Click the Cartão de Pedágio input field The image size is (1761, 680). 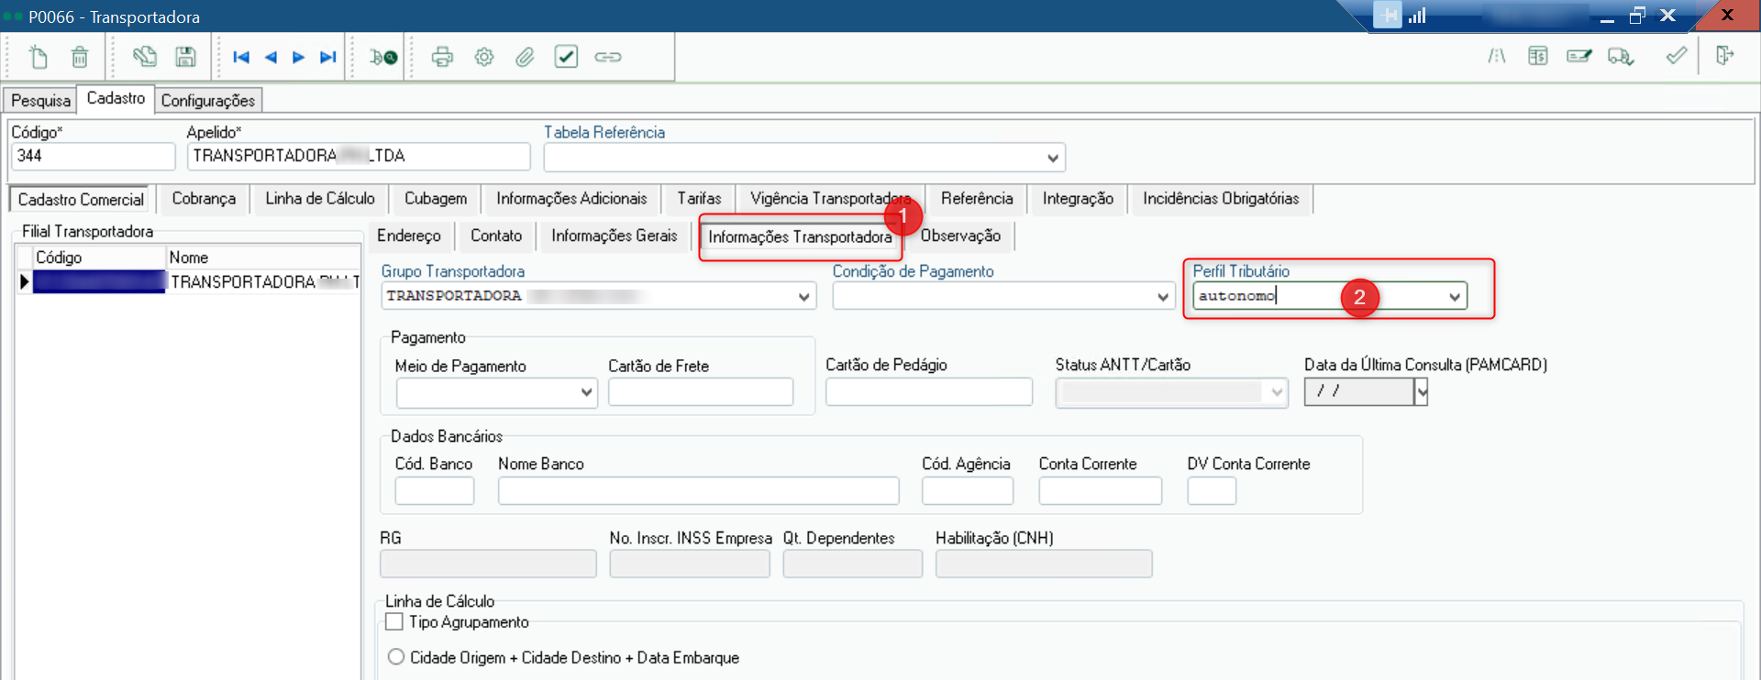tap(929, 392)
